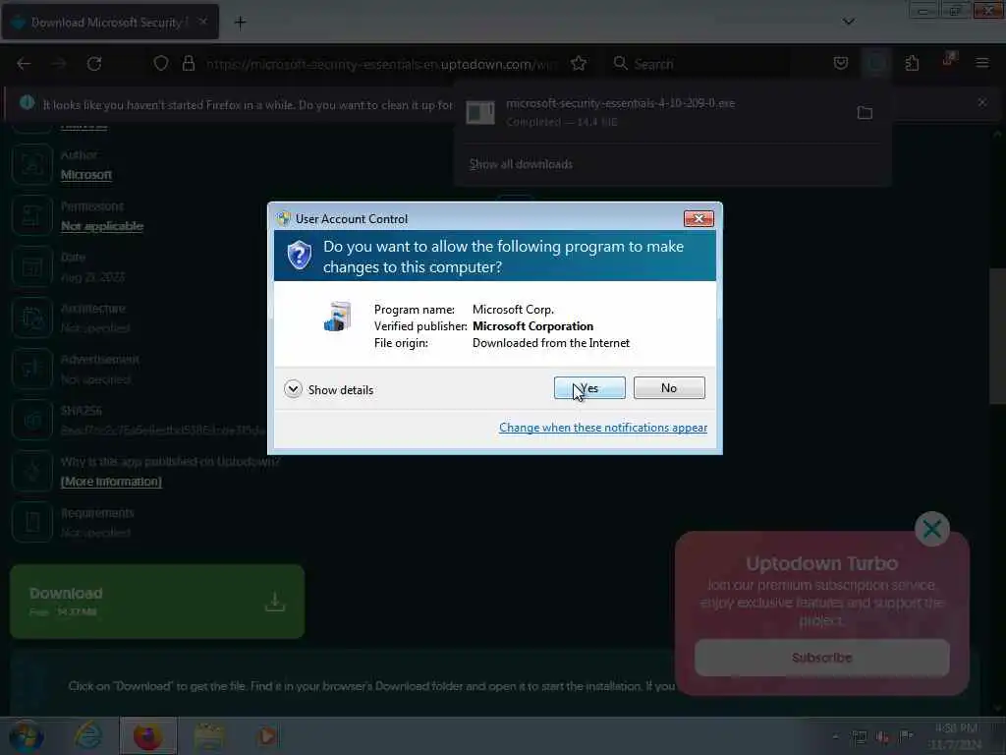Viewport: 1006px width, 755px height.
Task: Click No in User Account Control dialog
Action: [x=668, y=387]
